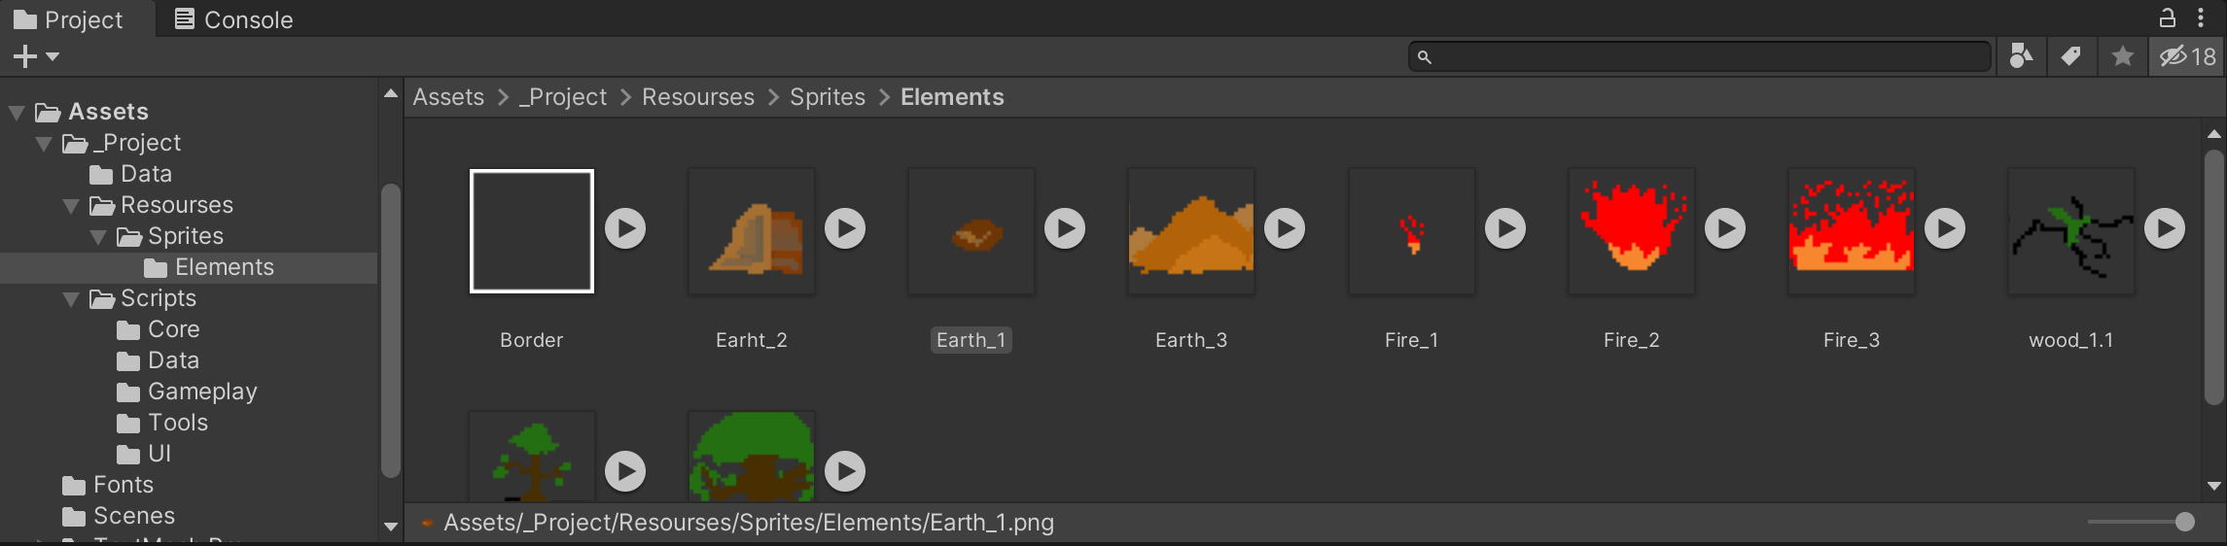The image size is (2227, 546).
Task: Go to Assets in breadcrumb path
Action: click(448, 97)
